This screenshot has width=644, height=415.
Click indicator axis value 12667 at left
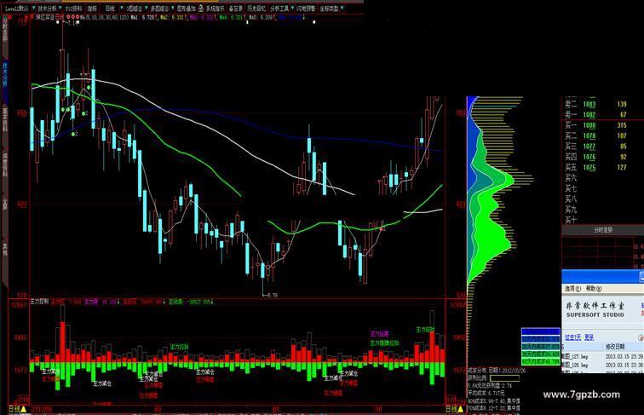pos(19,305)
